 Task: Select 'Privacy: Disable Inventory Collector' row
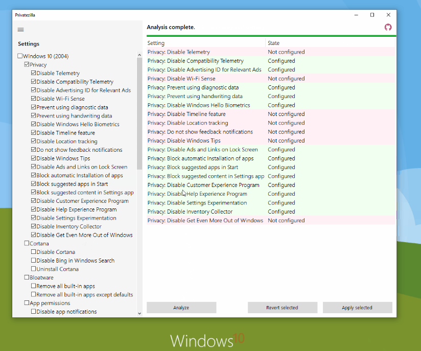[x=271, y=212]
